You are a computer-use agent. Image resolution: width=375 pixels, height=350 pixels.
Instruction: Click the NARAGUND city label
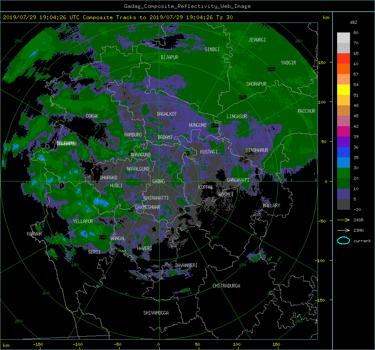tap(141, 155)
